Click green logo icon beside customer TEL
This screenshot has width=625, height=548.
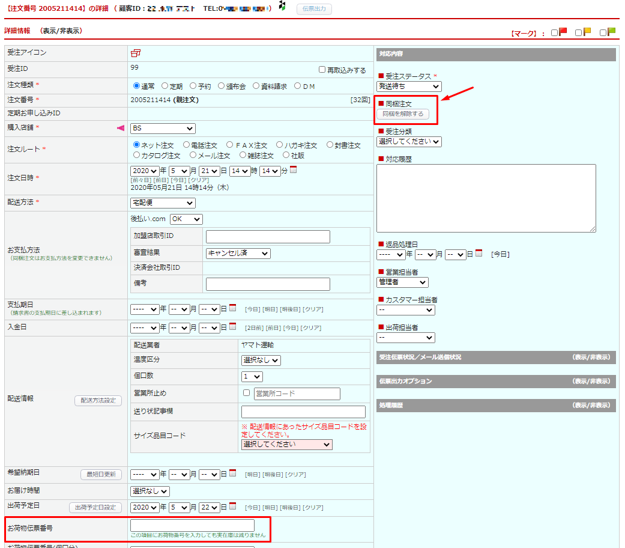click(x=282, y=7)
